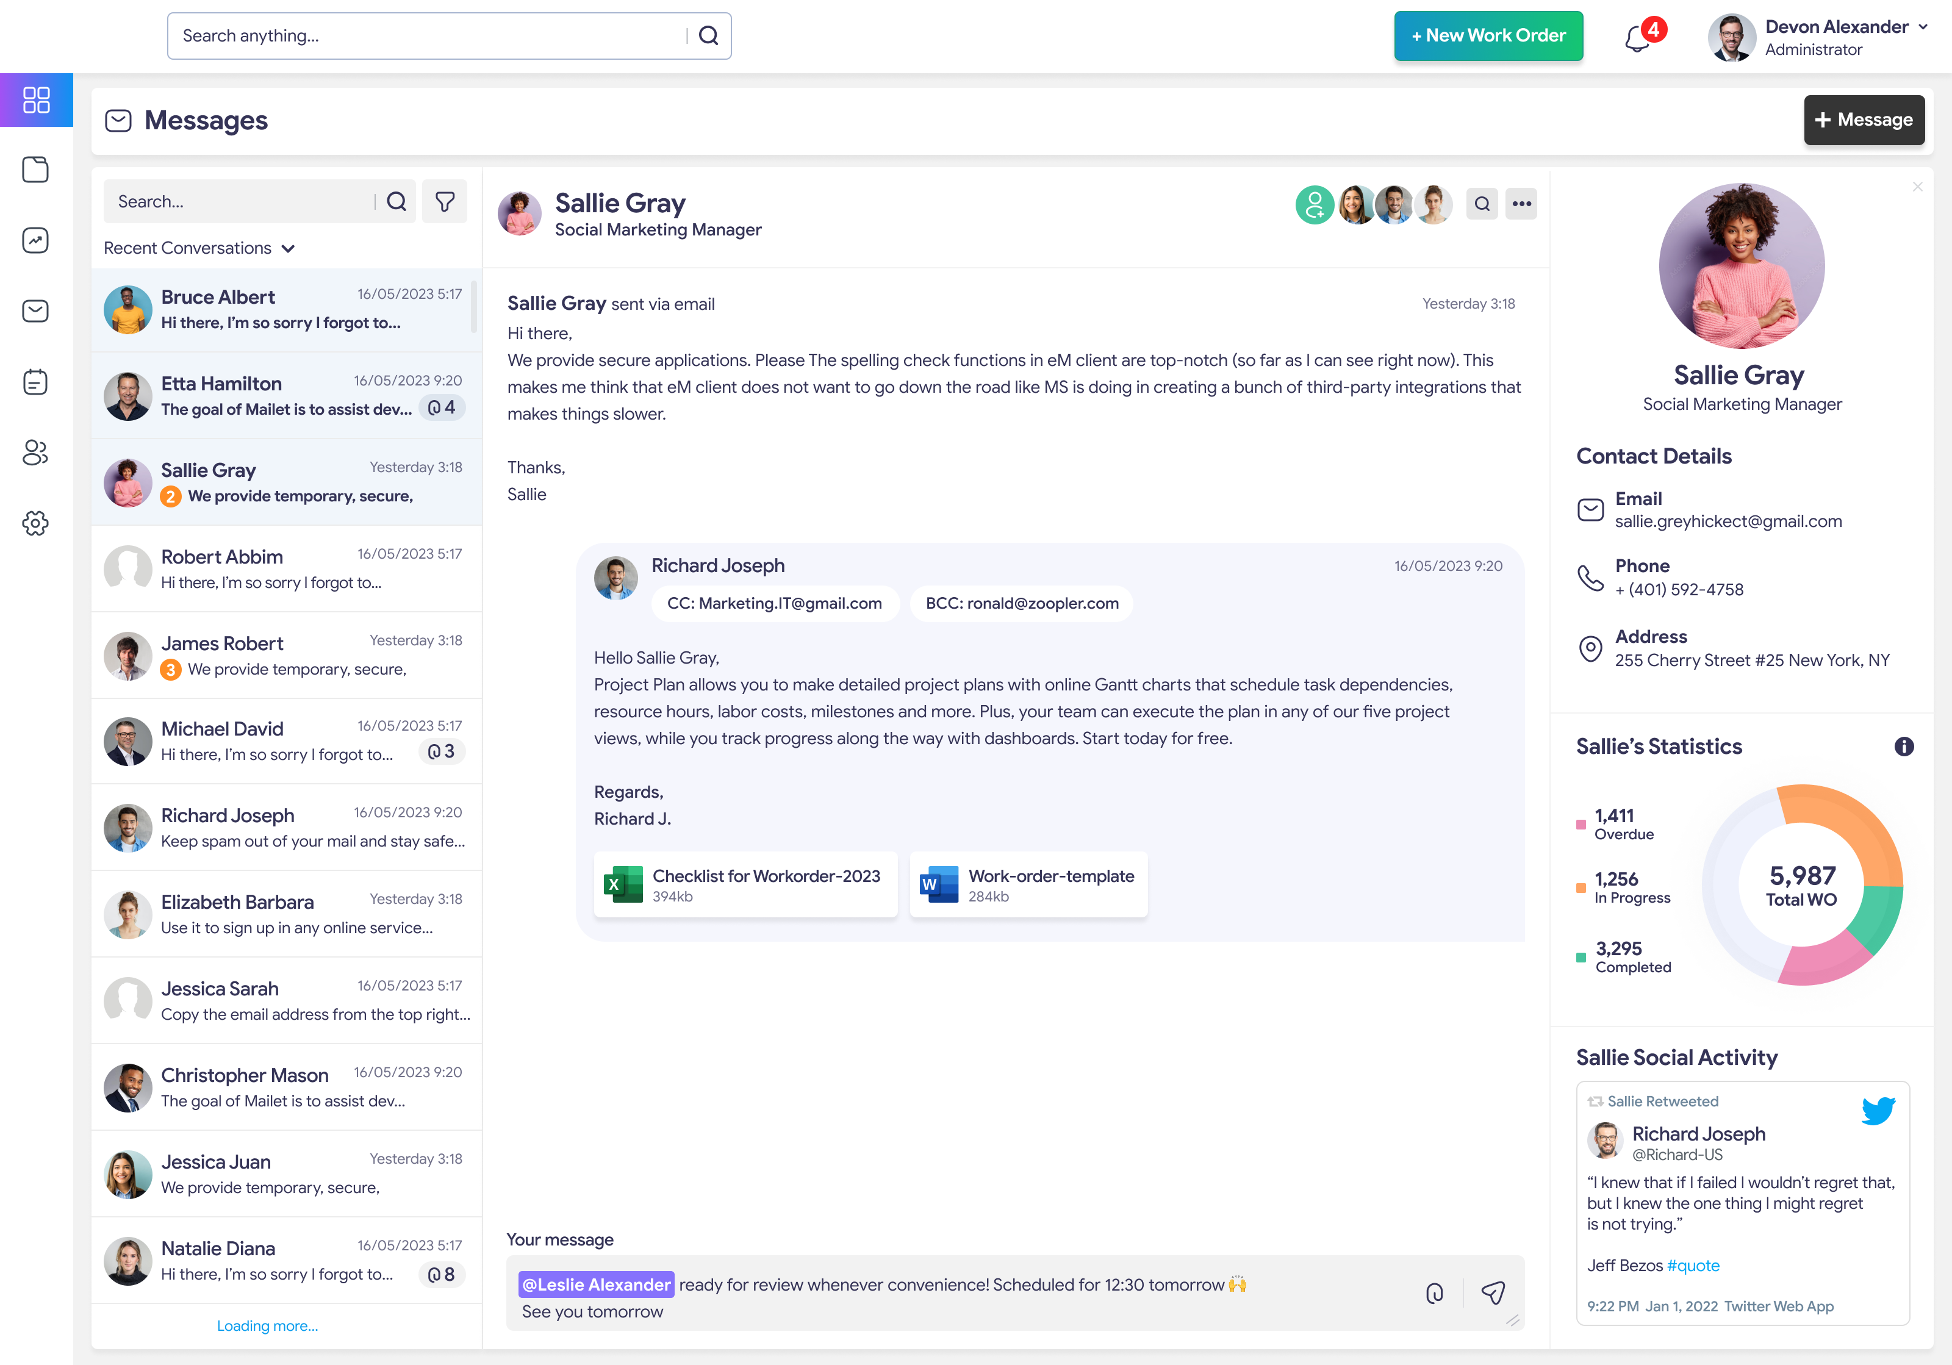Open three-dots menu in conversation header
Image resolution: width=1952 pixels, height=1365 pixels.
point(1521,204)
